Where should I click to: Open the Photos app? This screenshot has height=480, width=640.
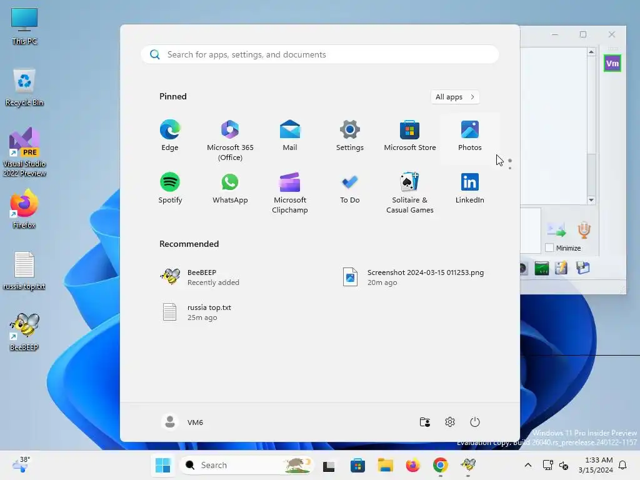[x=470, y=136]
